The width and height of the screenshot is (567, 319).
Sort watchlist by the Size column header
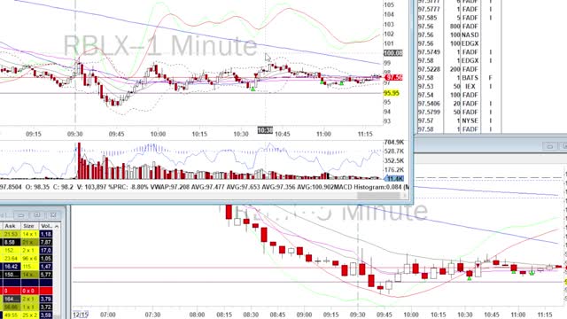[x=28, y=226]
